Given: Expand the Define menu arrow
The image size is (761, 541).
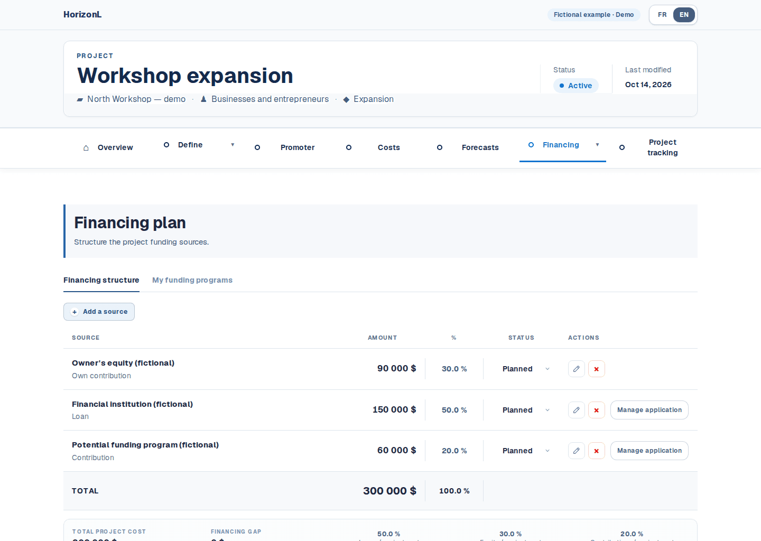Looking at the screenshot, I should coord(233,145).
